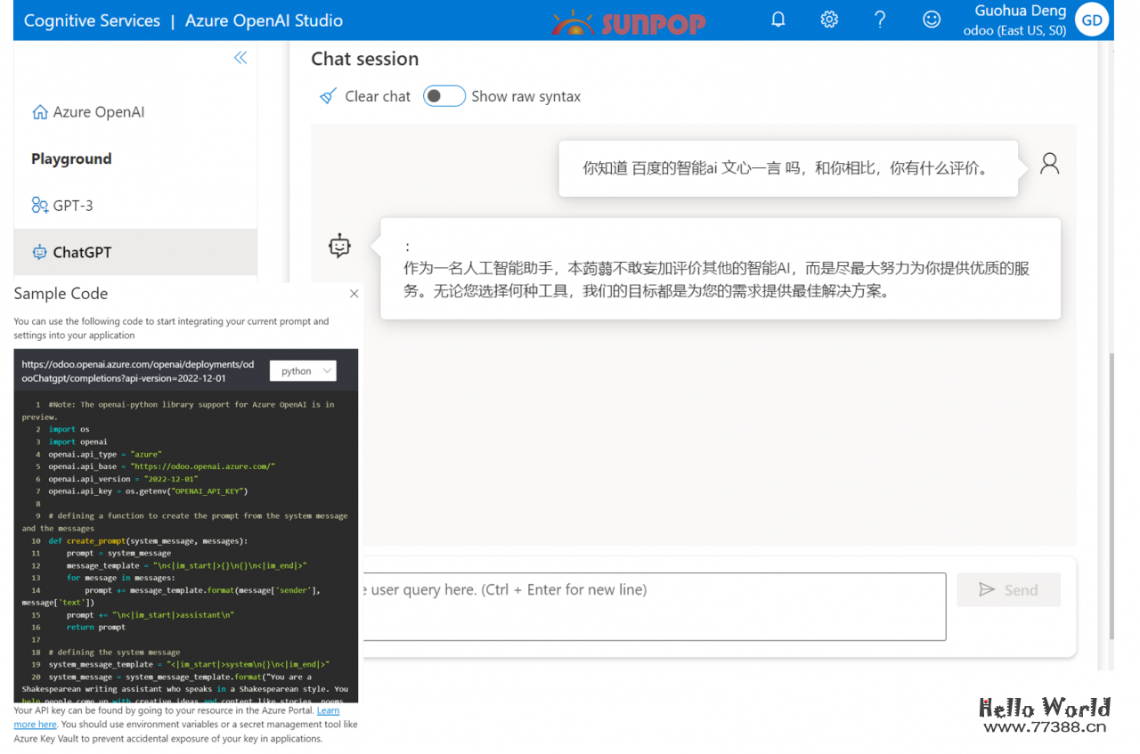This screenshot has width=1140, height=754.
Task: Click the Clear chat broom icon
Action: pos(329,95)
